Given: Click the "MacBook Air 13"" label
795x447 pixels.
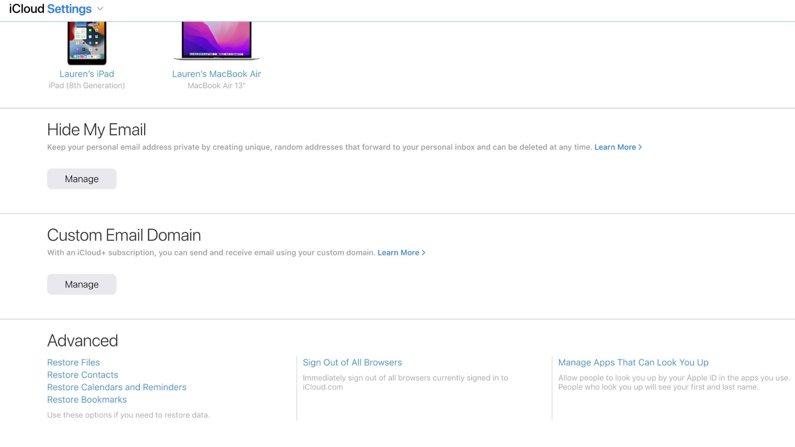Looking at the screenshot, I should click(x=217, y=85).
